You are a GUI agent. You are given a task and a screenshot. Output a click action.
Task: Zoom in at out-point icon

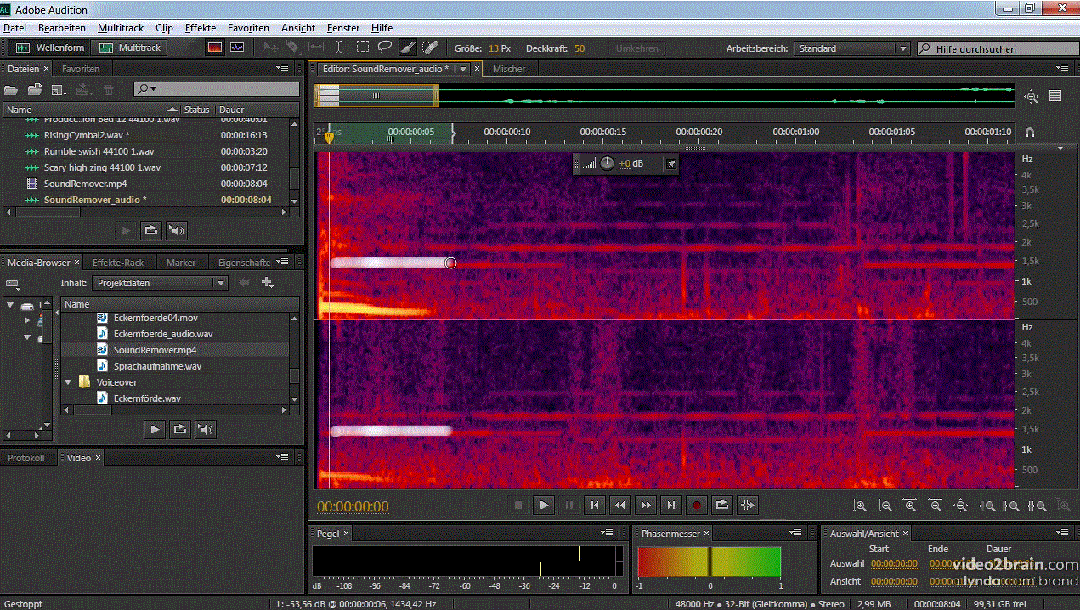click(x=1011, y=506)
